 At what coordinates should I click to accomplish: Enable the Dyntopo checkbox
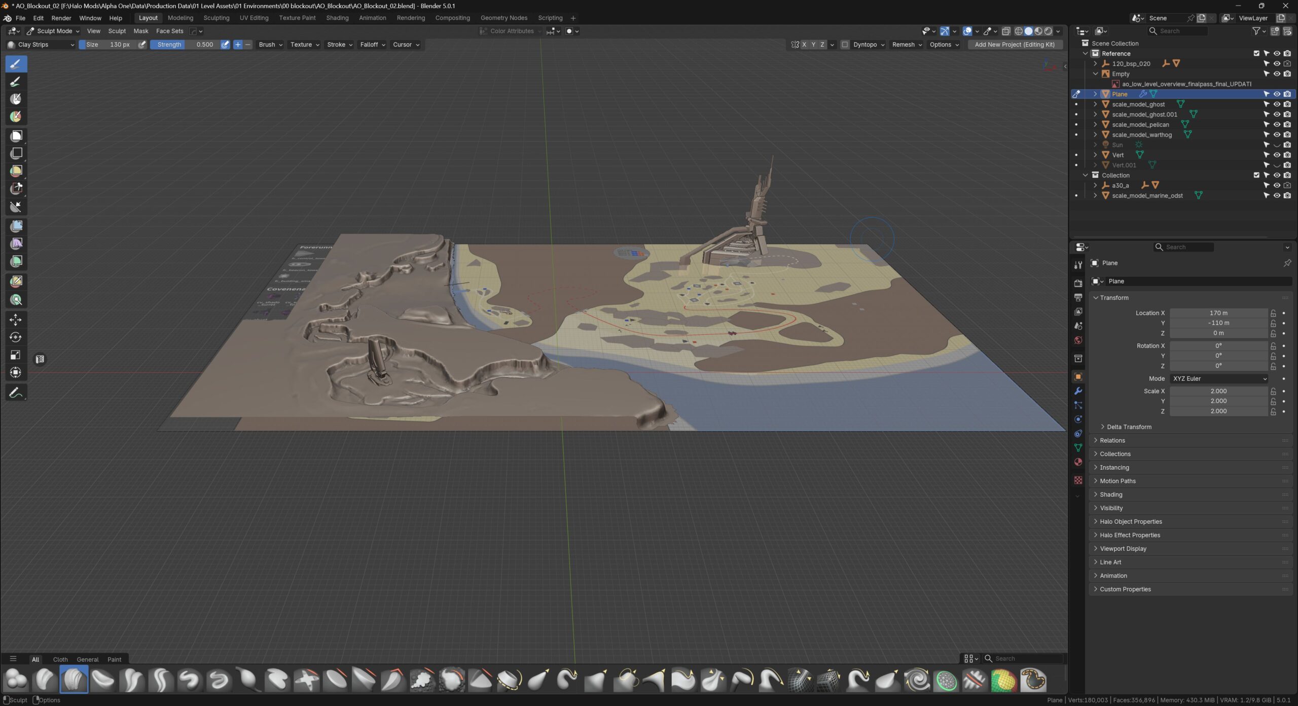(845, 45)
